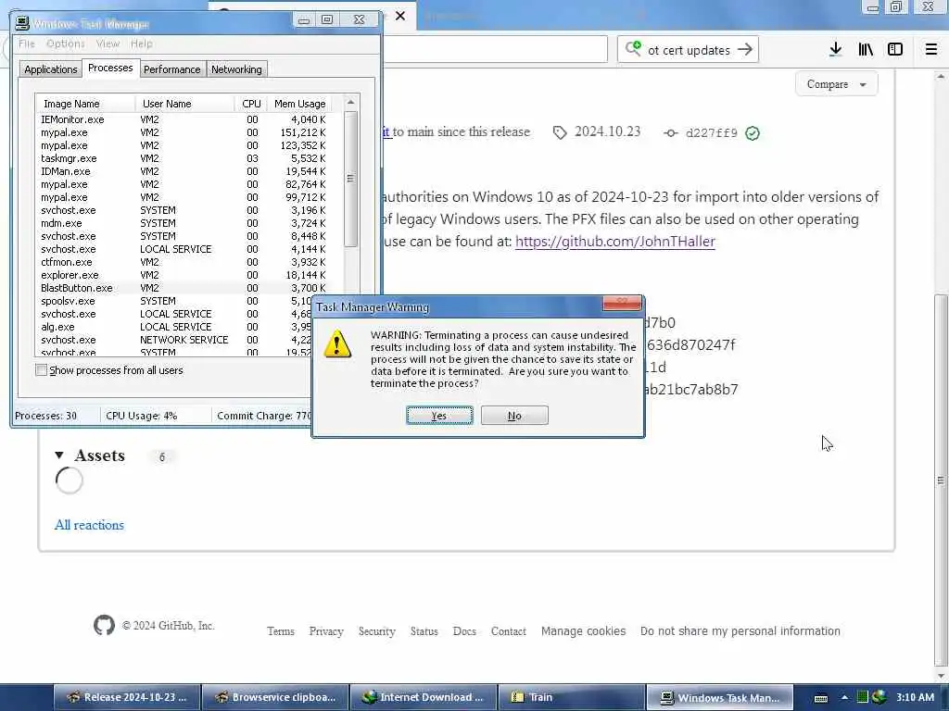This screenshot has height=711, width=949.
Task: Click the warning triangle icon in dialog
Action: [x=337, y=344]
